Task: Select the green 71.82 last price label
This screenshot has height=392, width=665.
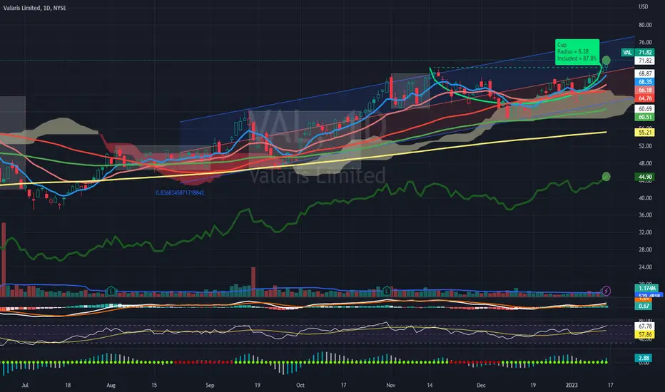Action: coord(645,53)
